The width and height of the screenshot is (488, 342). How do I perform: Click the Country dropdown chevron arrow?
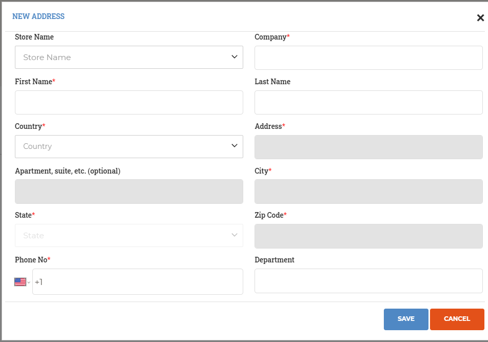(235, 145)
